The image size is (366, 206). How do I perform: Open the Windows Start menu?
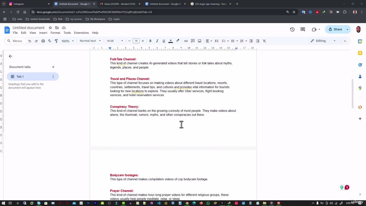(x=3, y=203)
